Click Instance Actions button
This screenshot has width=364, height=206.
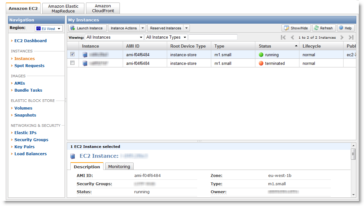pyautogui.click(x=124, y=28)
